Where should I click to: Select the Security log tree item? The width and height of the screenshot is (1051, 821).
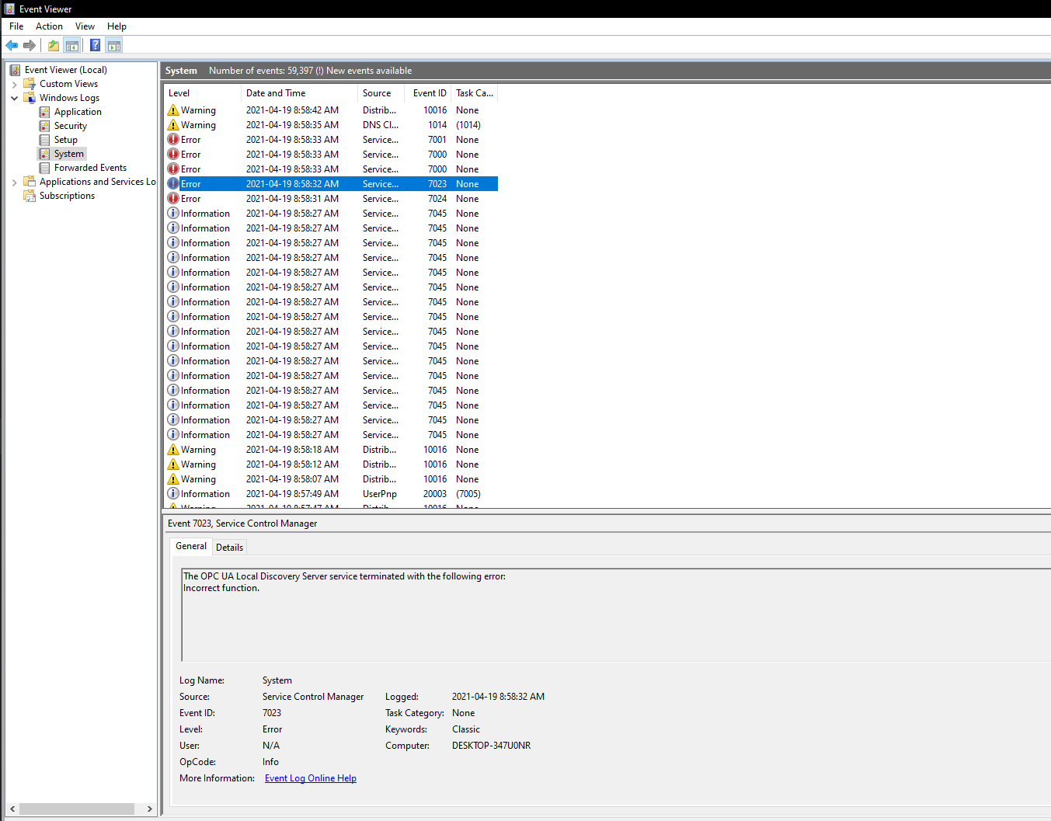[x=71, y=126]
